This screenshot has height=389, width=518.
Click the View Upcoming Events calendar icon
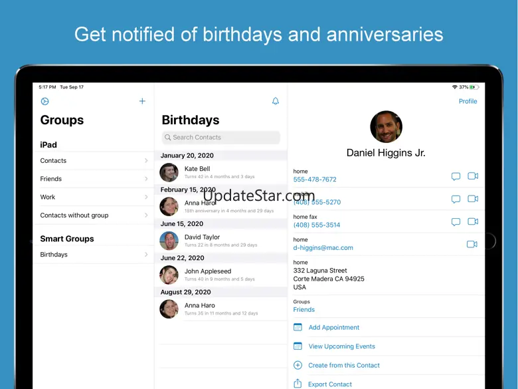coord(298,346)
